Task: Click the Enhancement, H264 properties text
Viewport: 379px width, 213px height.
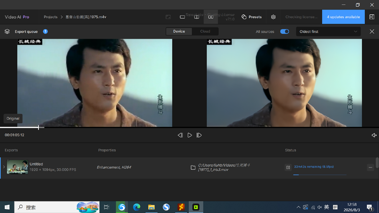Action: click(114, 167)
